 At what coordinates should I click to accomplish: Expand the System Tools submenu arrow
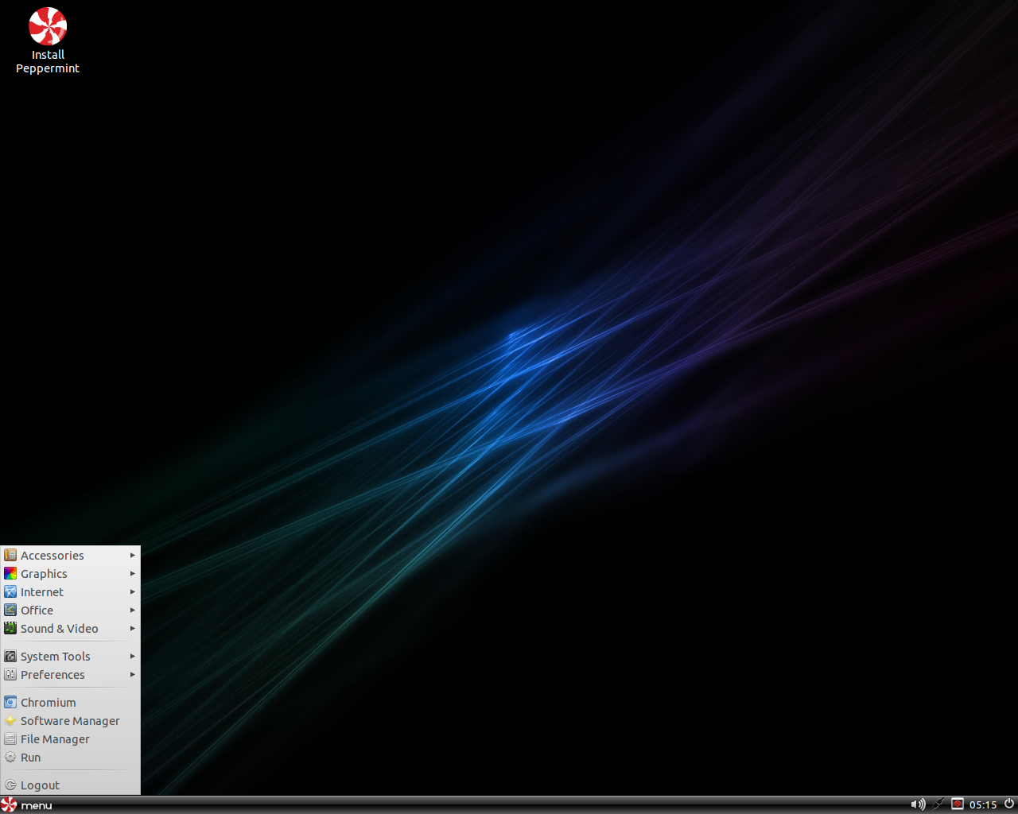click(x=133, y=657)
